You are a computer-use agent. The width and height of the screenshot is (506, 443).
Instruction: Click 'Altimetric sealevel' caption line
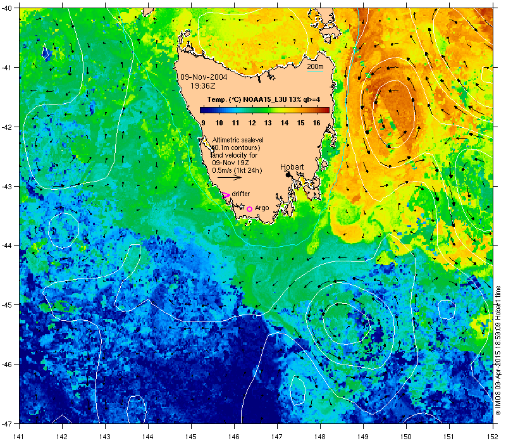point(238,140)
